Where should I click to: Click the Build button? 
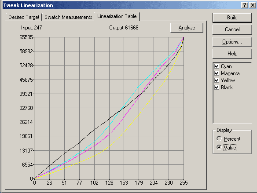click(x=232, y=18)
